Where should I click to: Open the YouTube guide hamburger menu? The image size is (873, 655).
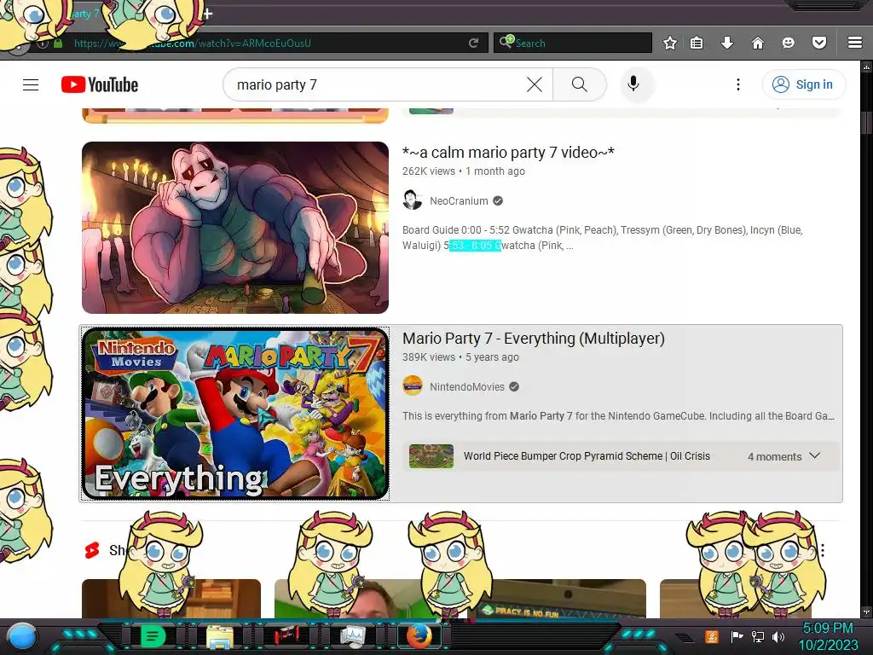click(x=31, y=84)
